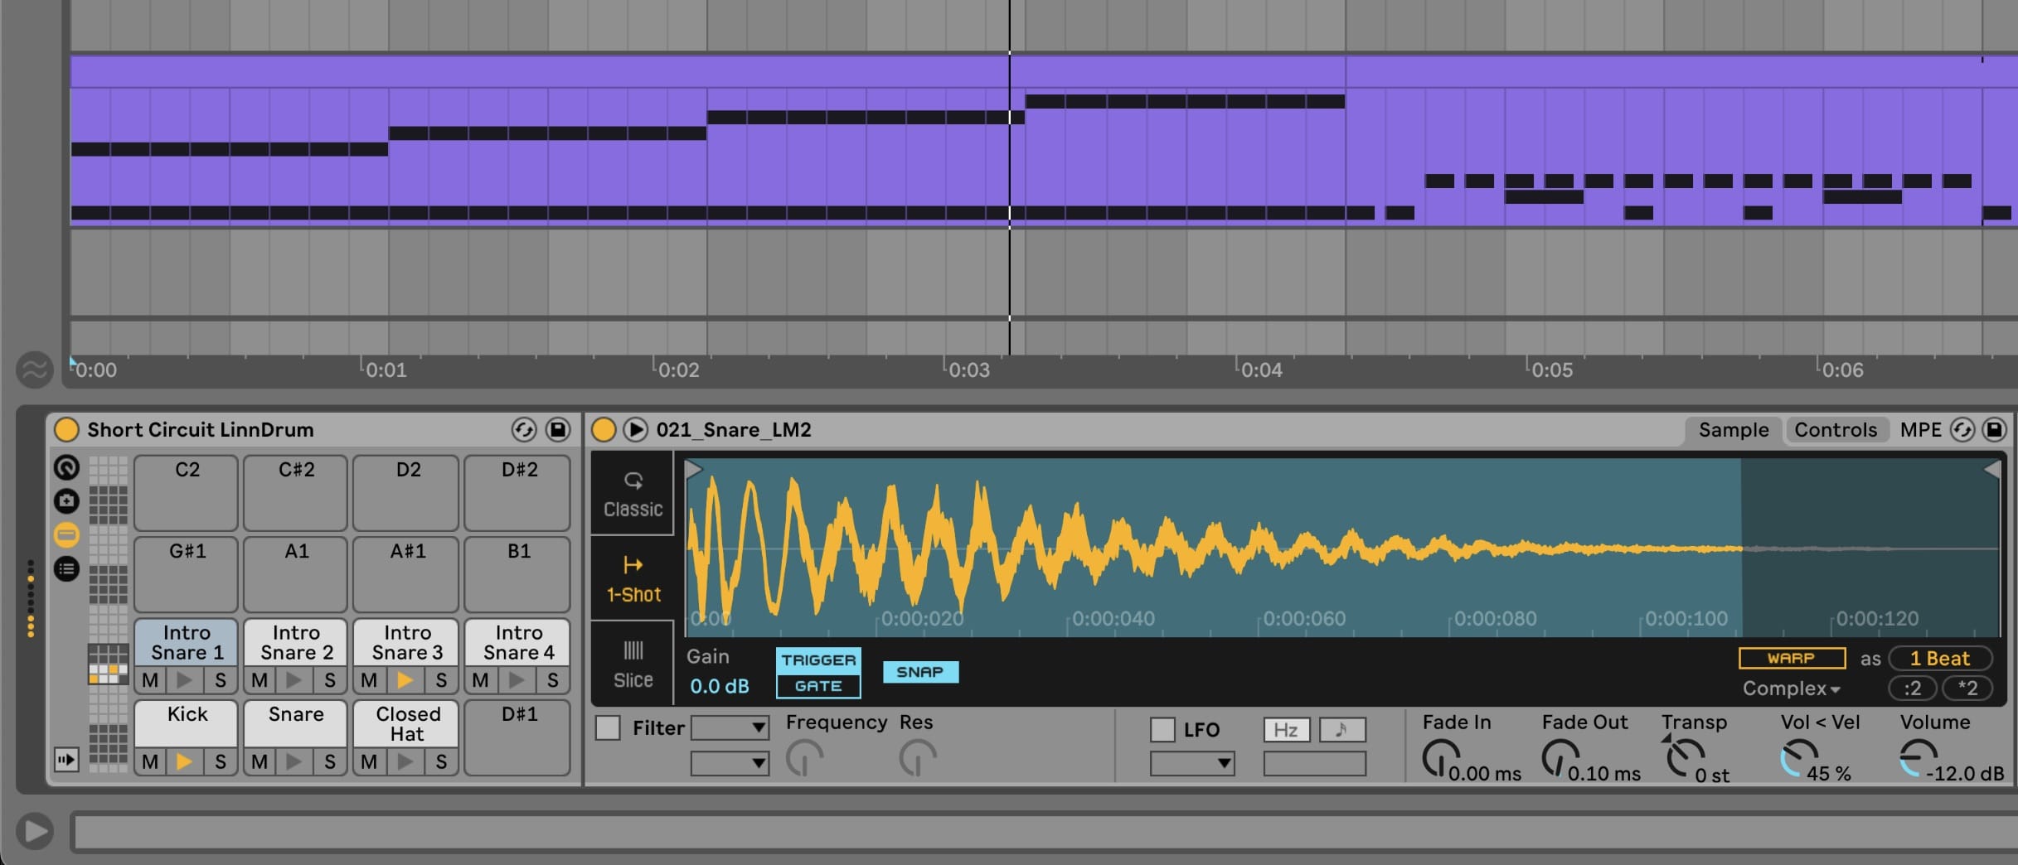Enable the Filter checkbox
The image size is (2018, 865).
[x=608, y=728]
